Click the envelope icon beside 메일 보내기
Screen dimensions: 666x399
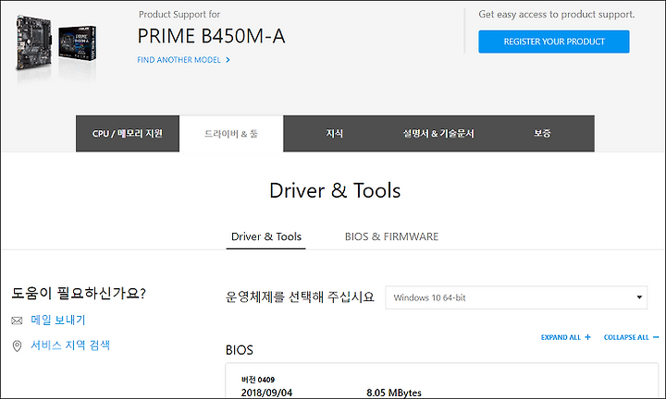(x=17, y=320)
